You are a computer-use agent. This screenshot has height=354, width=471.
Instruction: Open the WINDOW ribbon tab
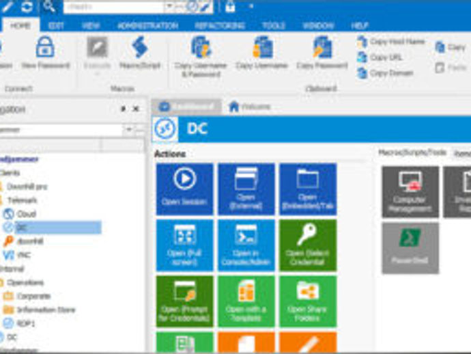(x=318, y=25)
